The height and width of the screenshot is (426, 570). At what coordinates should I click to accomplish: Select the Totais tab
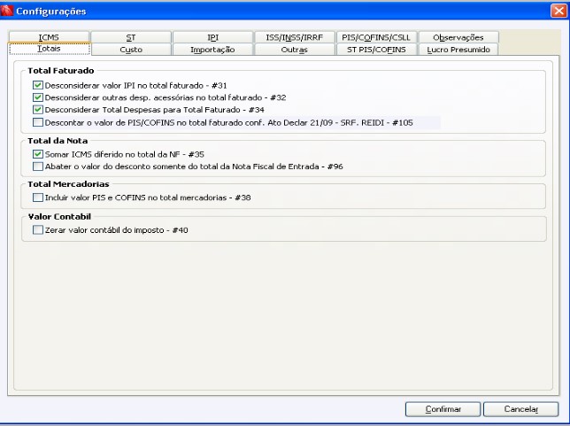point(49,49)
